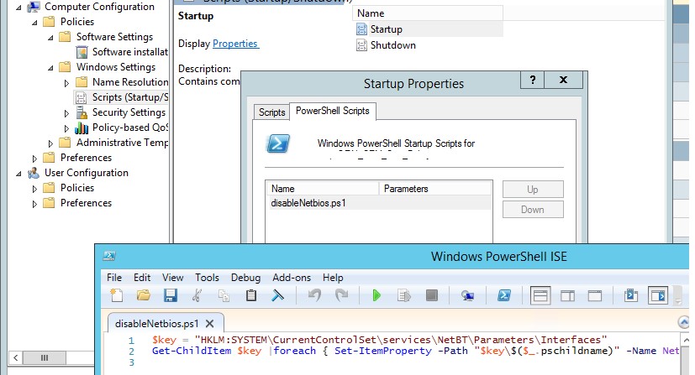Click the PowerShell logo in Startup Properties
Image resolution: width=695 pixels, height=375 pixels.
tap(278, 143)
